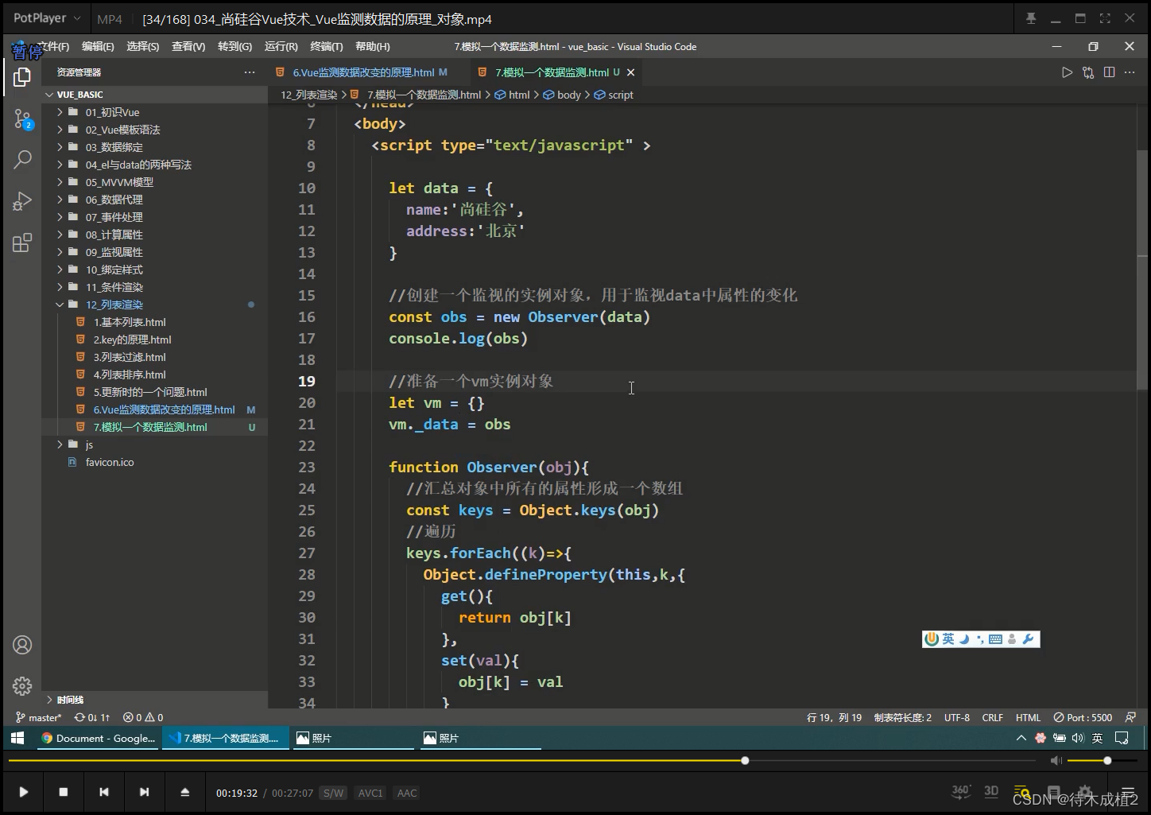
Task: Click the sync changes status indicator
Action: [x=92, y=717]
